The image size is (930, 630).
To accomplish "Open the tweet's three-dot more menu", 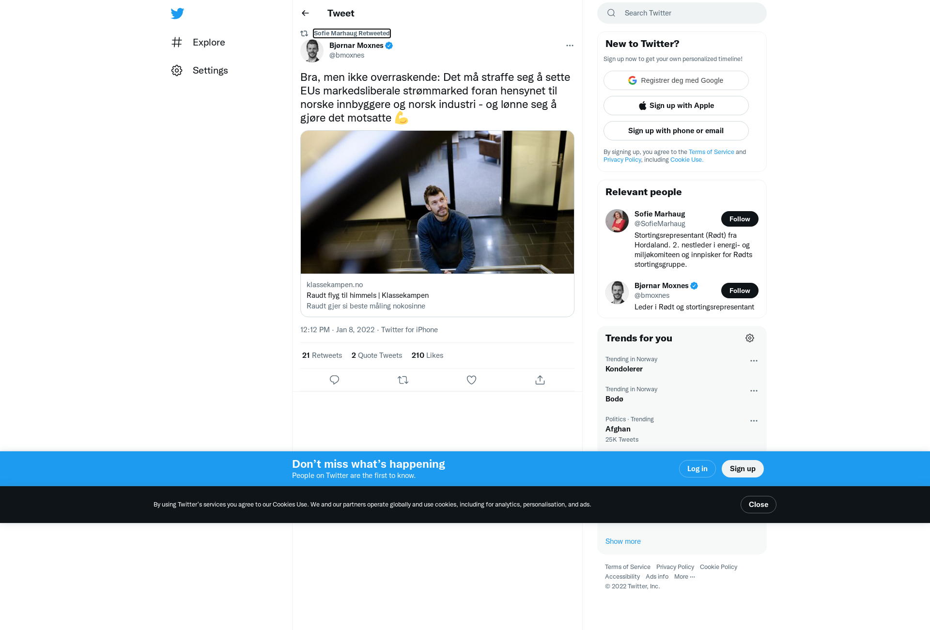I will pos(570,46).
